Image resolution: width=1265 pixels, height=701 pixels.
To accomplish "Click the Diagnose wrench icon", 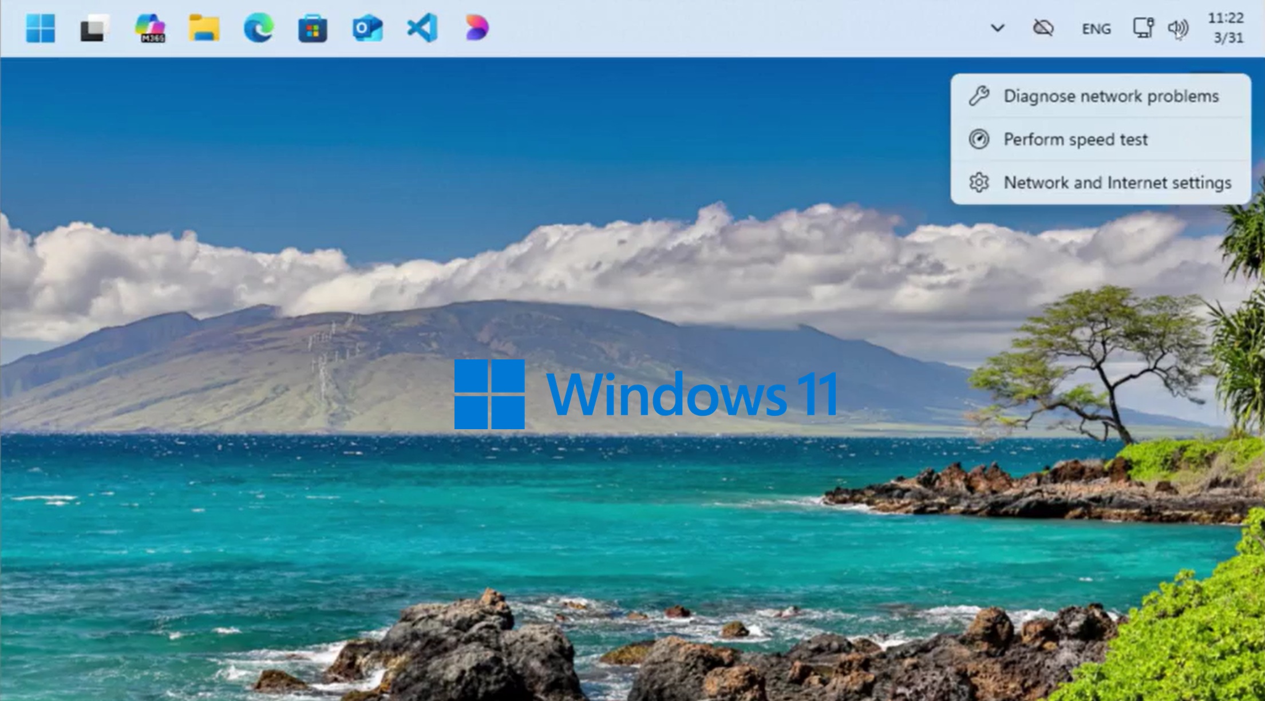I will 981,96.
